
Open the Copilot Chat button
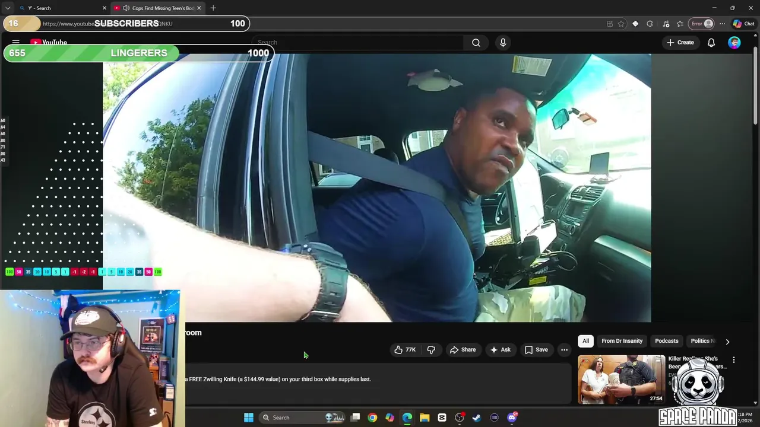tap(743, 24)
